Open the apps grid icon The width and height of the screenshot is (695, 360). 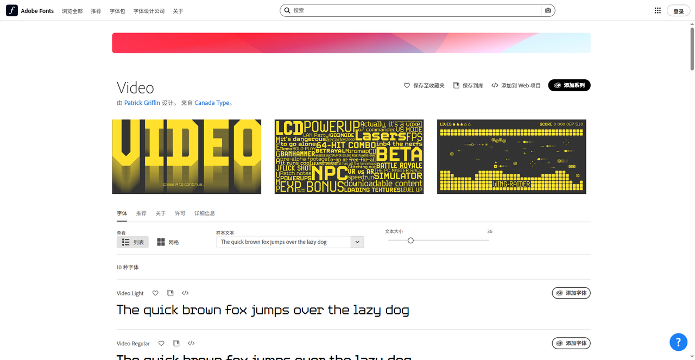tap(658, 10)
